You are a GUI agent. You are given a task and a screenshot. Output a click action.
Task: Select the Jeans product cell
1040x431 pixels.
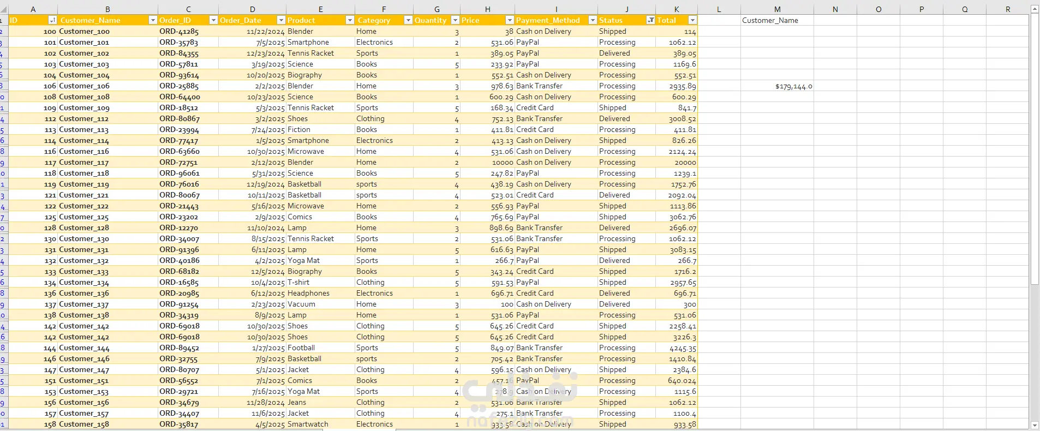point(320,402)
